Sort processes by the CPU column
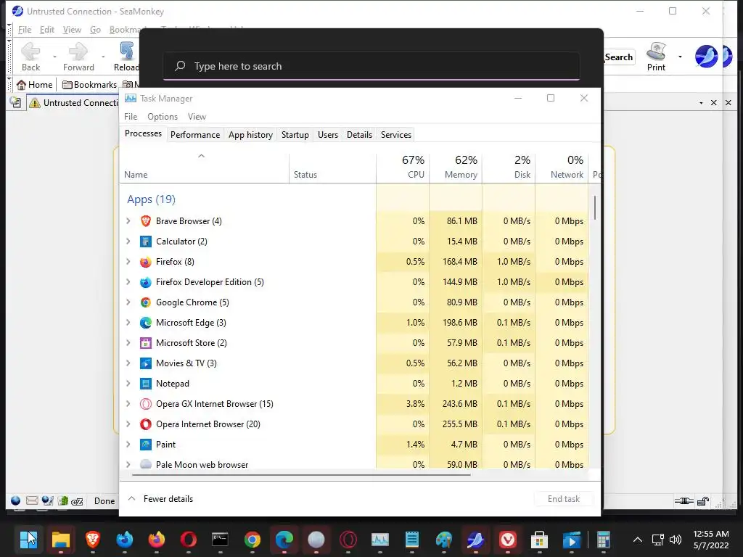 (x=403, y=168)
